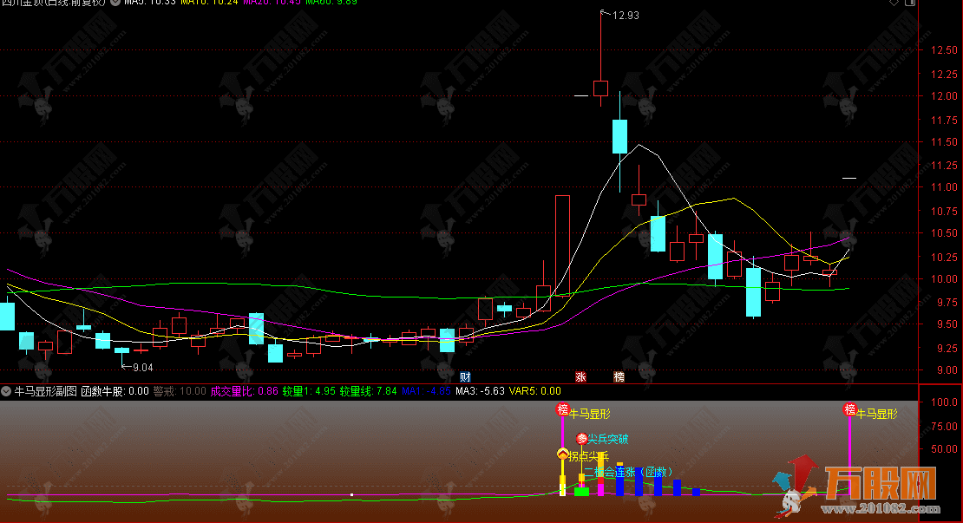Click the yellow 拐点尖兵 marker icon
The image size is (963, 523).
(x=562, y=454)
